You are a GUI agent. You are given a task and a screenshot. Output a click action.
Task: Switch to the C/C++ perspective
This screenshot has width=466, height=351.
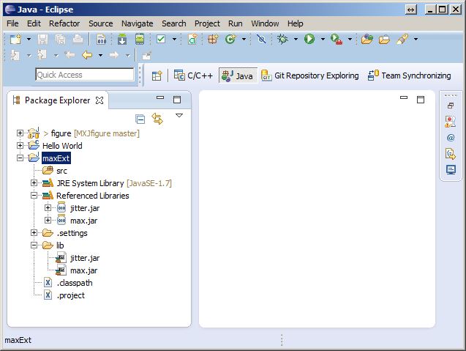click(194, 75)
